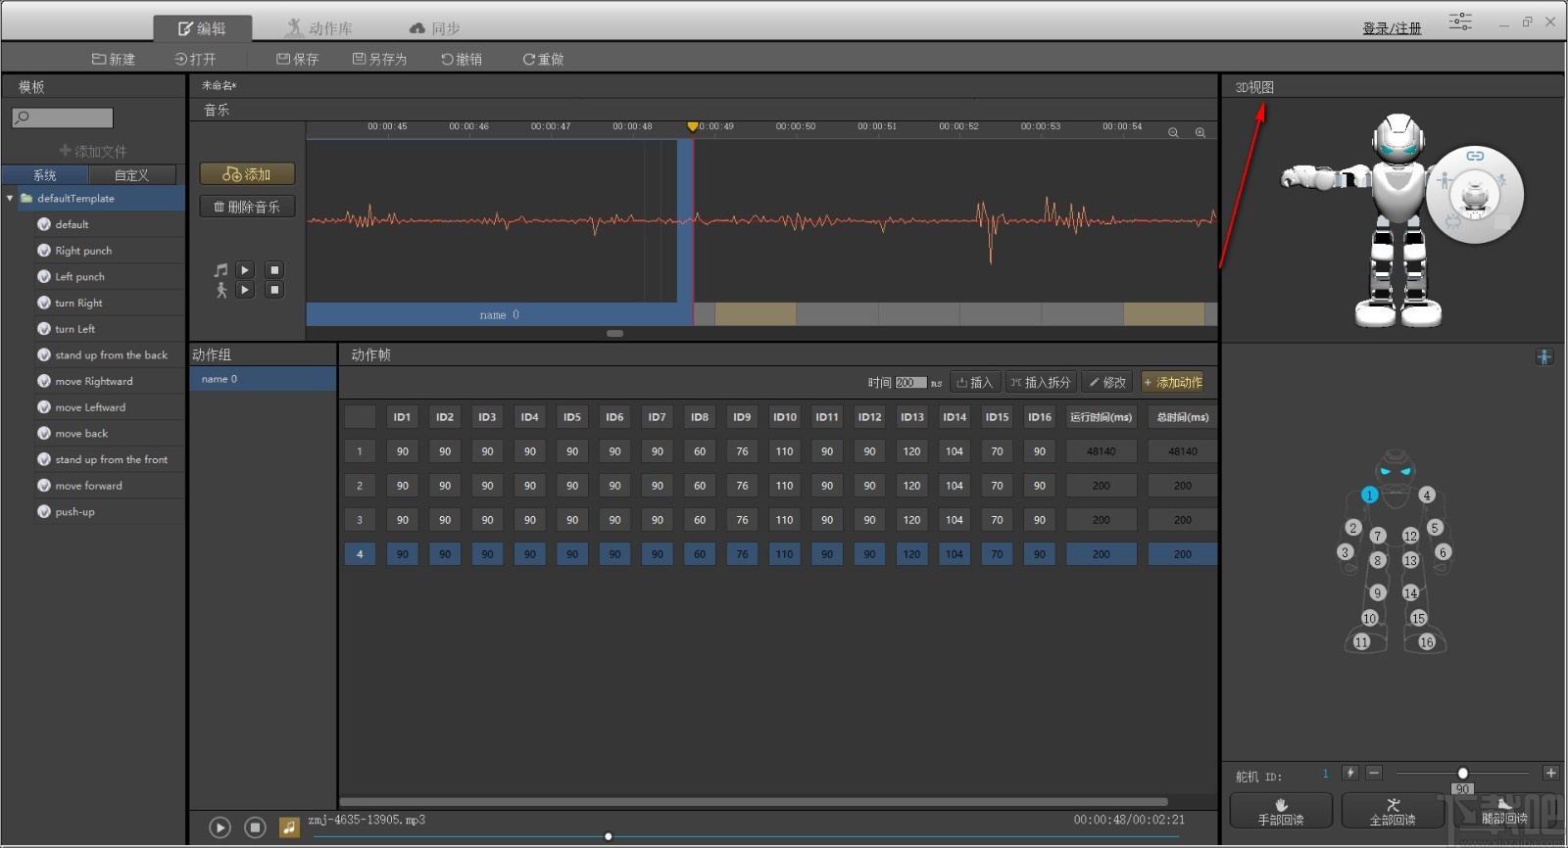Click the 添加动作 button
Viewport: 1568px width, 848px height.
pyautogui.click(x=1172, y=383)
